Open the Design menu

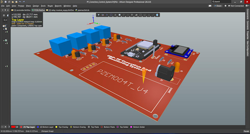tap(36, 6)
